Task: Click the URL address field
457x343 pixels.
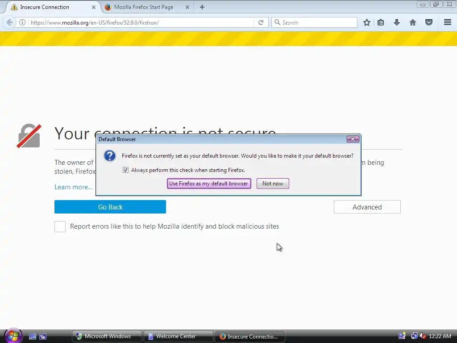Action: [141, 22]
